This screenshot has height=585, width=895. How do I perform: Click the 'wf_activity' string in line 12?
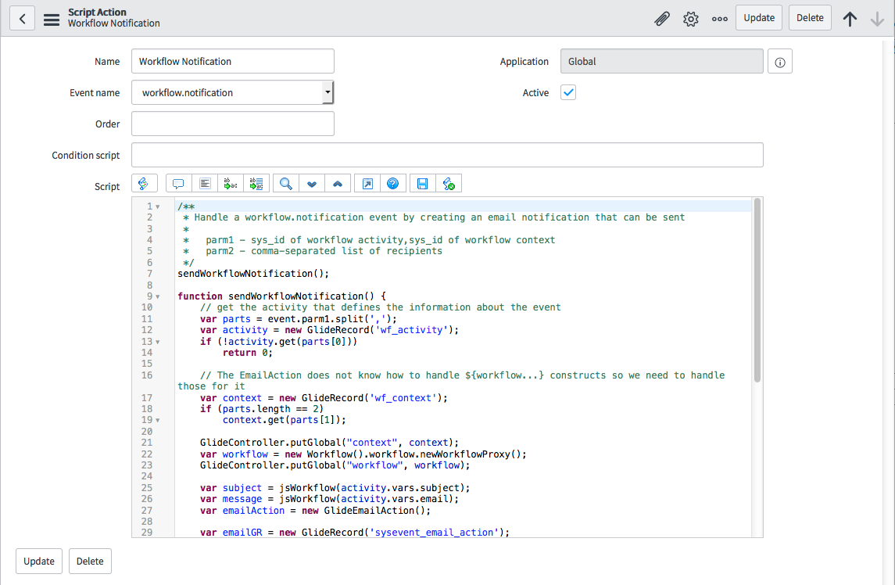[x=411, y=330]
